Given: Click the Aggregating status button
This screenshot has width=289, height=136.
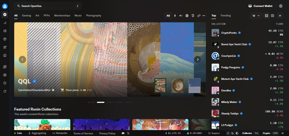Looking at the screenshot, I should (x=37, y=133).
